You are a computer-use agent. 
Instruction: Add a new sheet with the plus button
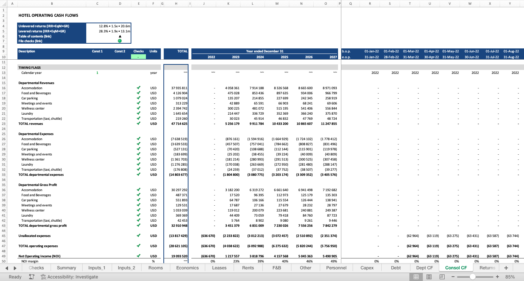coord(506,268)
